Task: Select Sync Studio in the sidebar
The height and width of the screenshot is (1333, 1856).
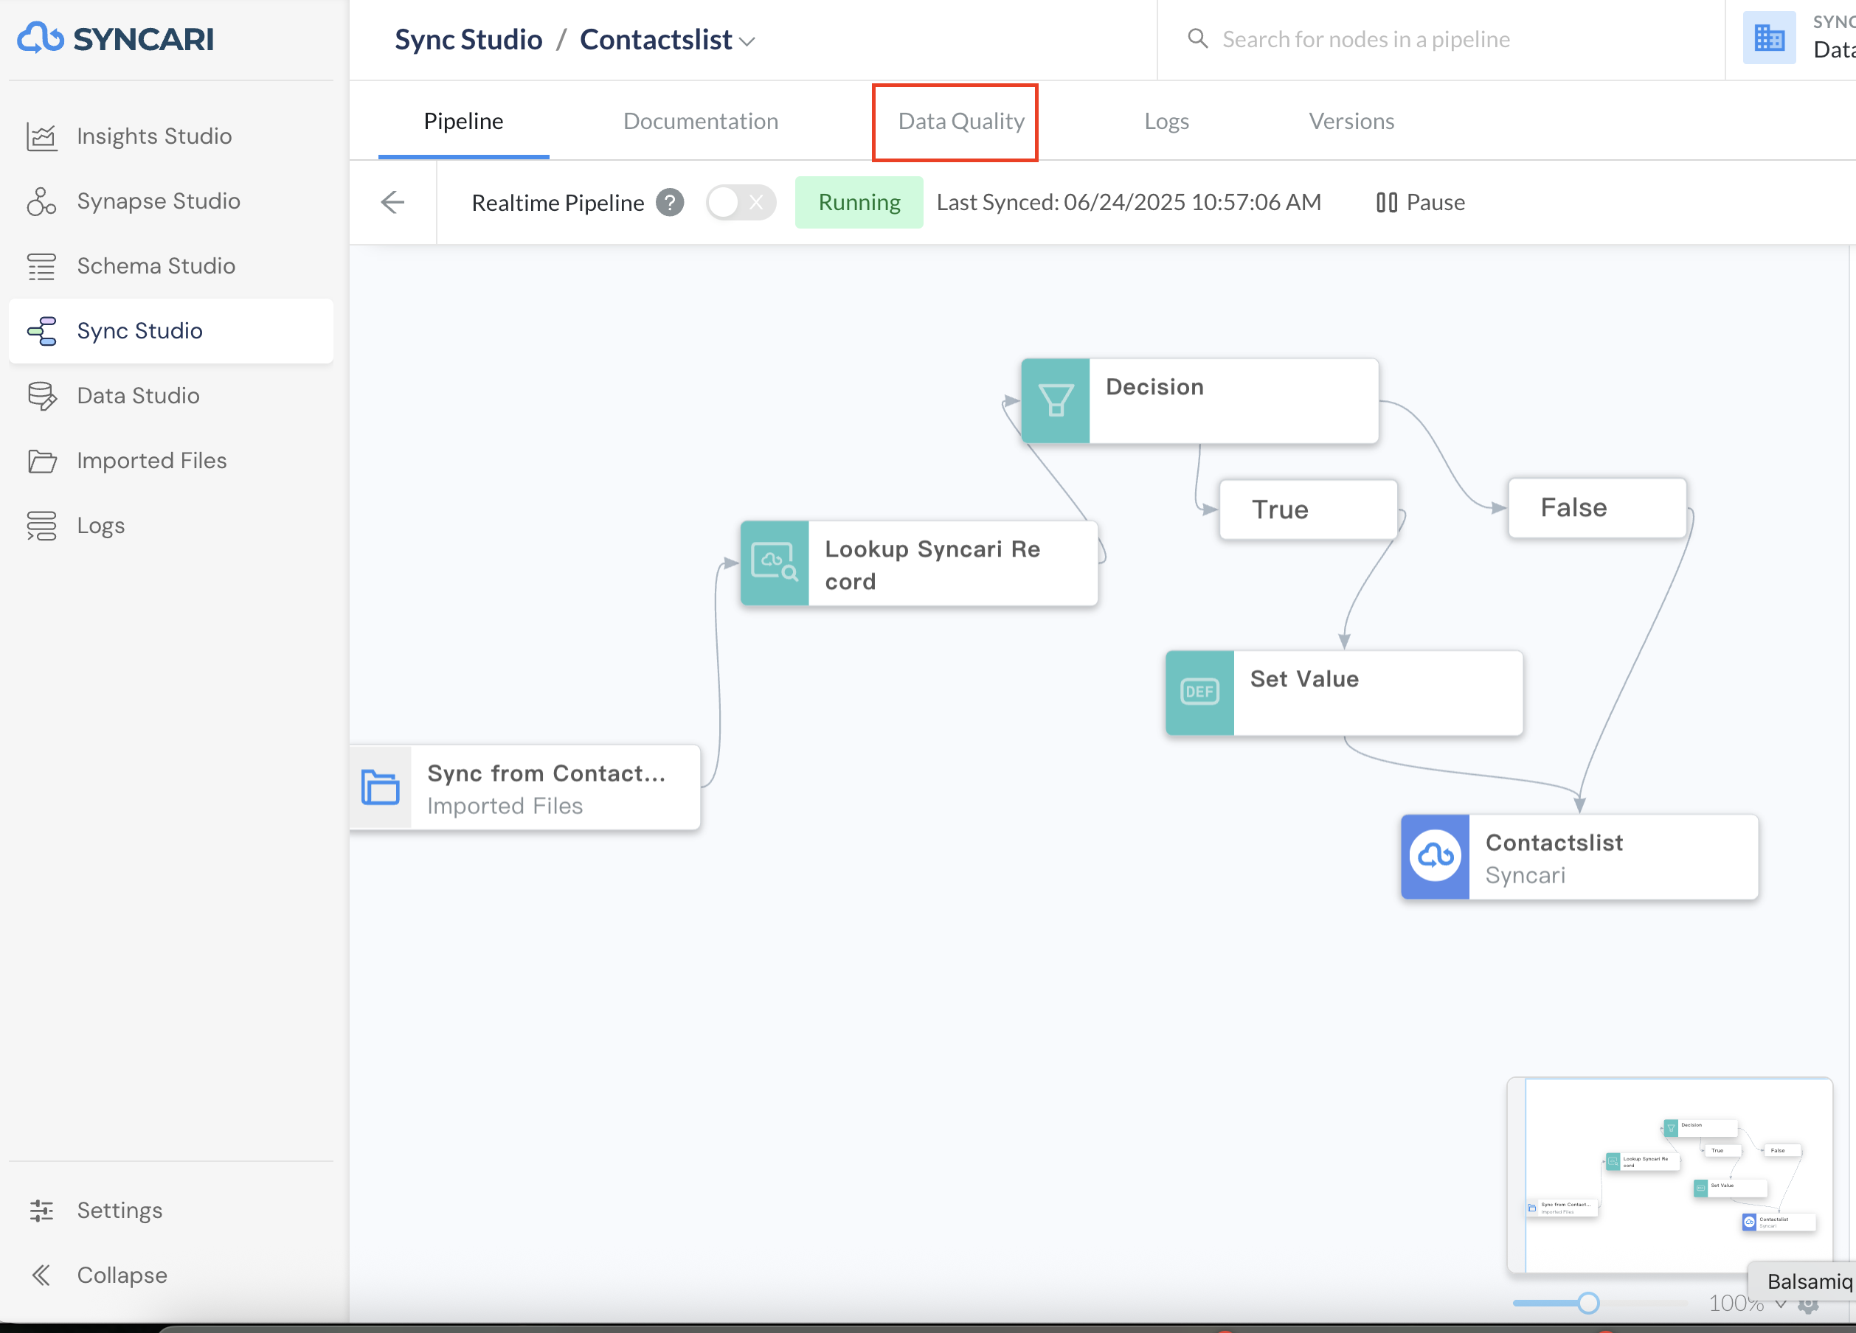Action: 170,330
